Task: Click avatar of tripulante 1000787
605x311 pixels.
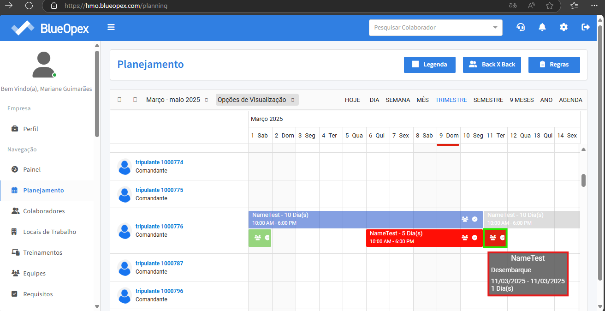Action: coord(125,268)
